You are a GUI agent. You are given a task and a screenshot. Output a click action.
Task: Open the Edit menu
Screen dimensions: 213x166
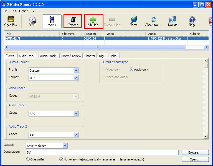pos(13,11)
